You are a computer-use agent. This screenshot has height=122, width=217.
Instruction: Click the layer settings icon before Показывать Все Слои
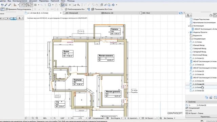pyautogui.click(x=88, y=9)
